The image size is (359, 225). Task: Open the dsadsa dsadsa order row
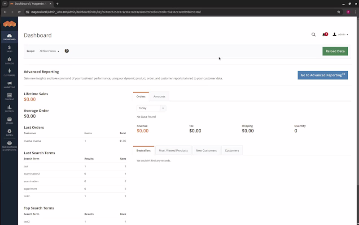tap(75, 141)
